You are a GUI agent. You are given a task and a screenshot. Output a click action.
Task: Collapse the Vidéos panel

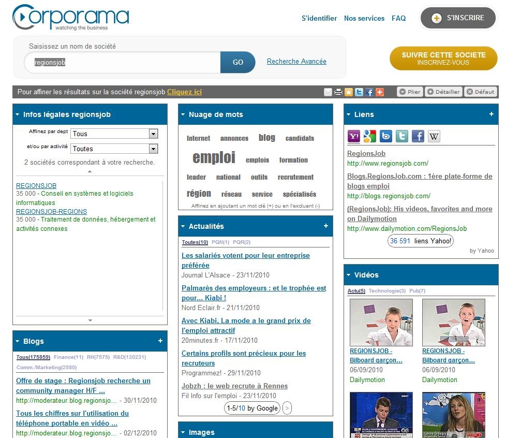tap(349, 275)
